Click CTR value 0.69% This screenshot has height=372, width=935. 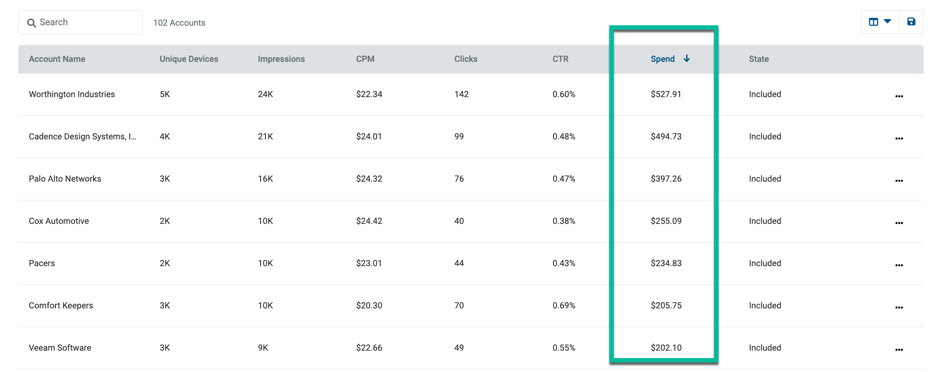564,305
